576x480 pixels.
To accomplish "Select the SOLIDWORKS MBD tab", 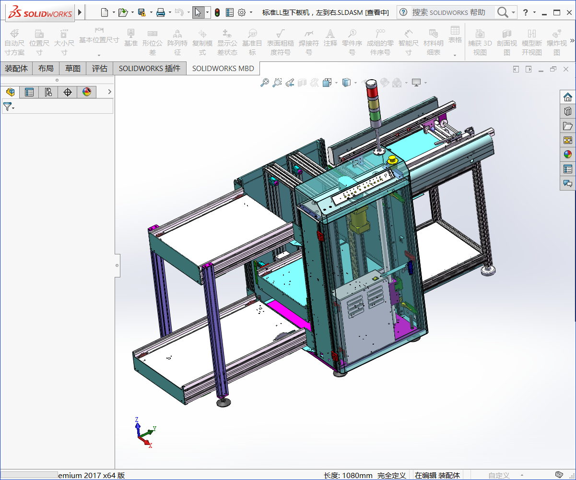I will click(x=223, y=68).
